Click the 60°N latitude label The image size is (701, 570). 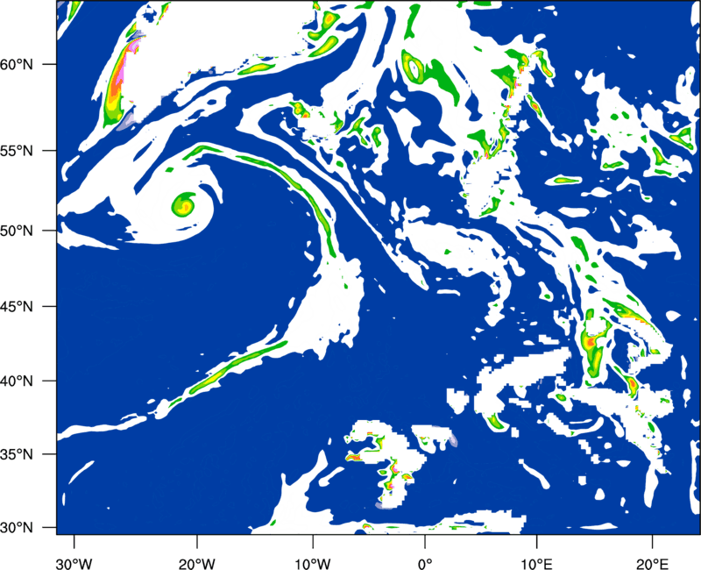coord(17,64)
